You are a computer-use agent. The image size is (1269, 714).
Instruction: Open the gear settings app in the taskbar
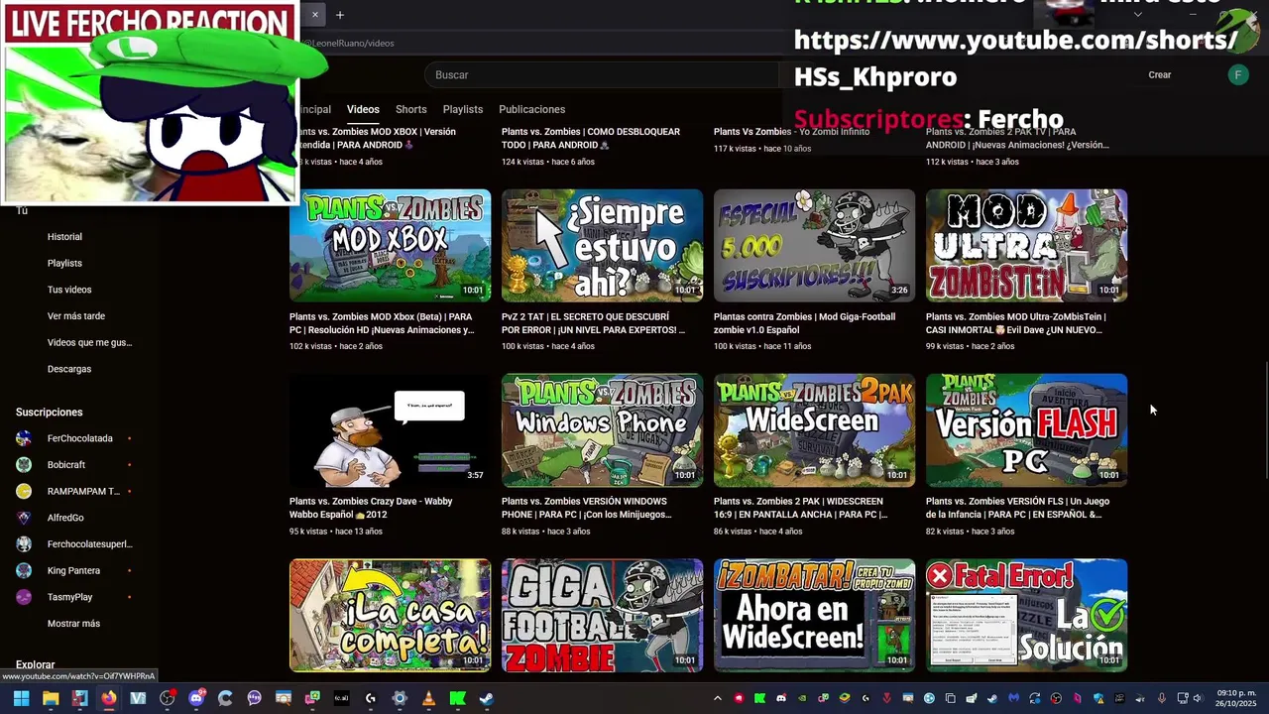(400, 698)
